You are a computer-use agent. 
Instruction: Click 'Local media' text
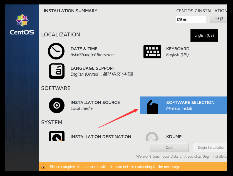tap(81, 108)
